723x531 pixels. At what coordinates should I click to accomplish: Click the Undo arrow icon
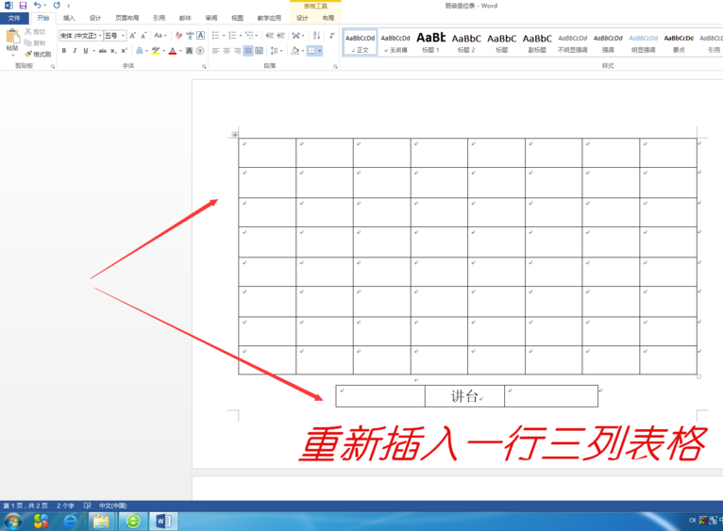(37, 6)
